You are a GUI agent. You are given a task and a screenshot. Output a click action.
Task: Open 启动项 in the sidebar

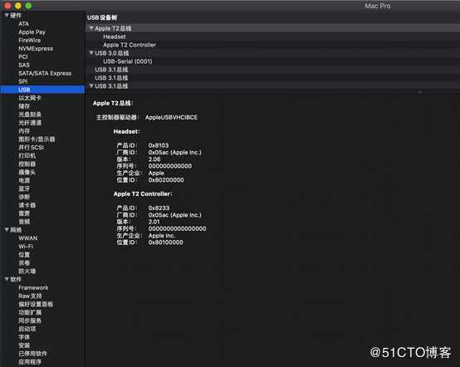(27, 329)
